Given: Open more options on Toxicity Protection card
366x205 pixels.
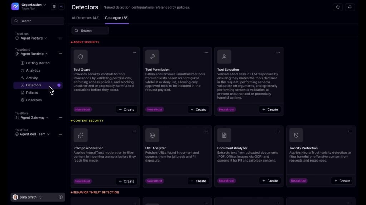Looking at the screenshot, I should click(x=350, y=131).
